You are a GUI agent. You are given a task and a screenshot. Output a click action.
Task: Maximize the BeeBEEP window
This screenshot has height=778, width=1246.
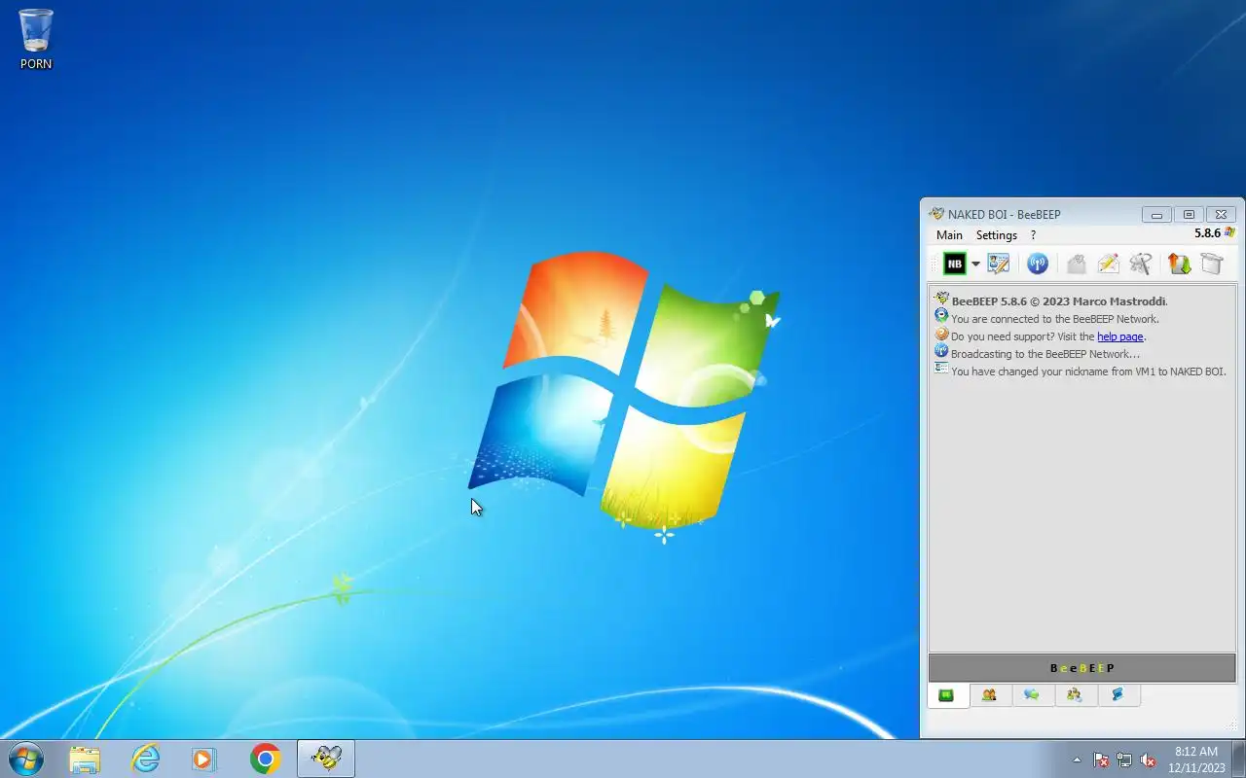tap(1189, 214)
